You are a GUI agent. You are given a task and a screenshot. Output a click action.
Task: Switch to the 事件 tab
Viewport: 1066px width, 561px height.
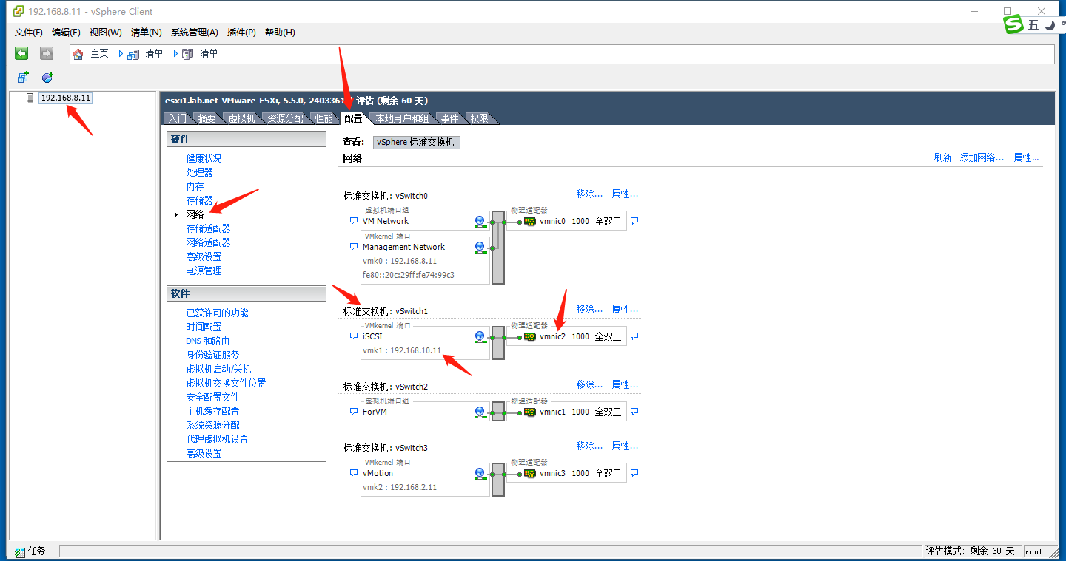coord(449,118)
